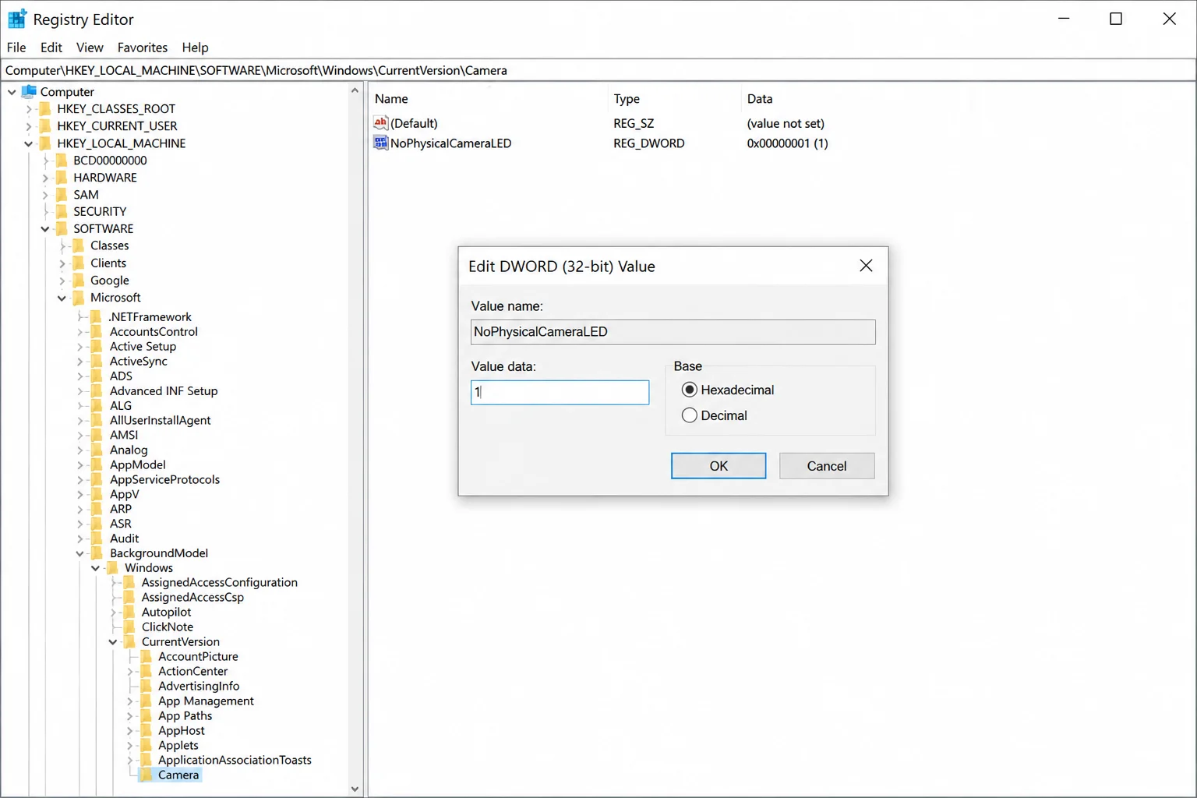Open the Edit menu
Screen dimensions: 1197x798
coord(51,48)
